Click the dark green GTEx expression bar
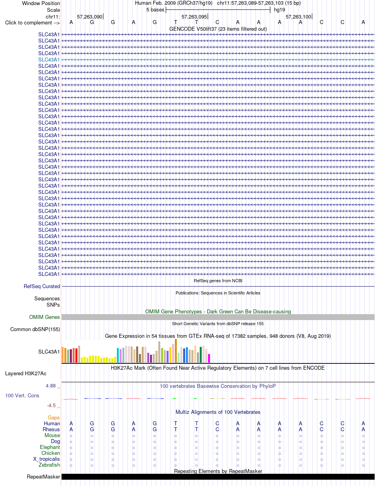This screenshot has width=375, height=486. tap(201, 354)
